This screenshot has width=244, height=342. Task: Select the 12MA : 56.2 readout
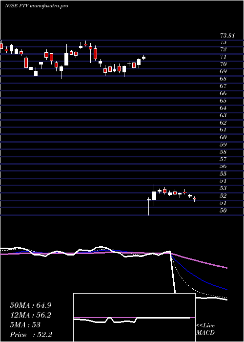point(31,315)
